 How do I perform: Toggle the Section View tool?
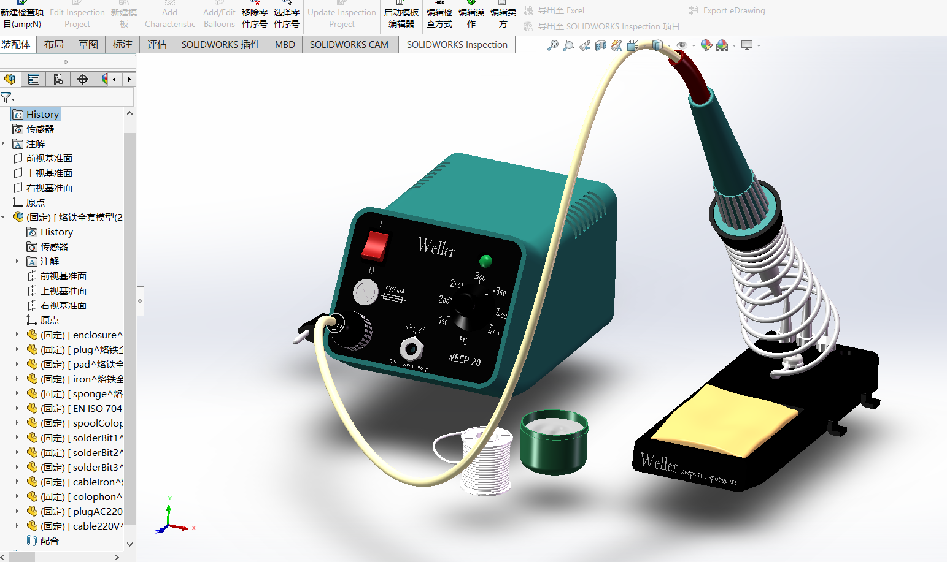point(601,45)
